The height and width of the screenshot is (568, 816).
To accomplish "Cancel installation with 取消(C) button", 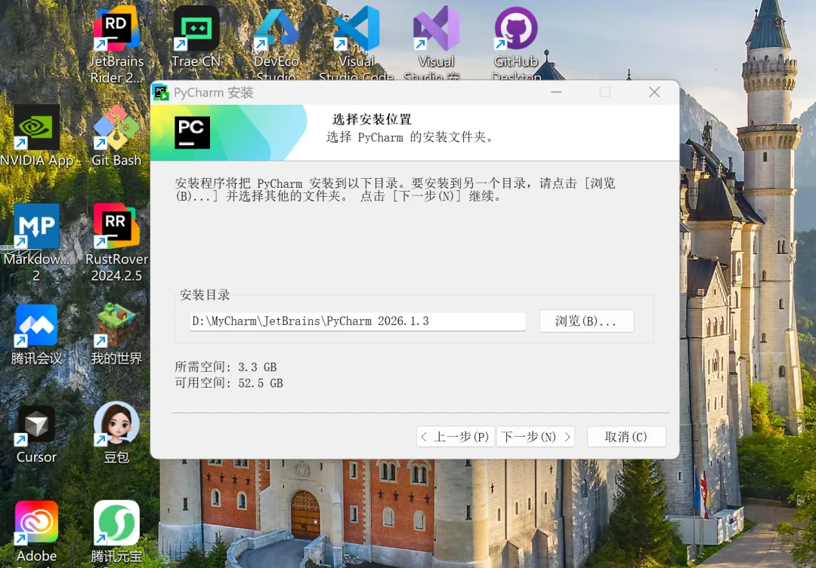I will pos(626,437).
